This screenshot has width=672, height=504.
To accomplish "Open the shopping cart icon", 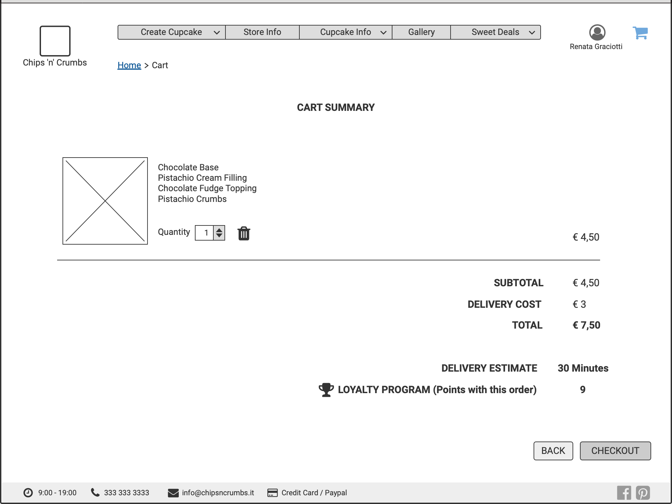I will coord(640,33).
